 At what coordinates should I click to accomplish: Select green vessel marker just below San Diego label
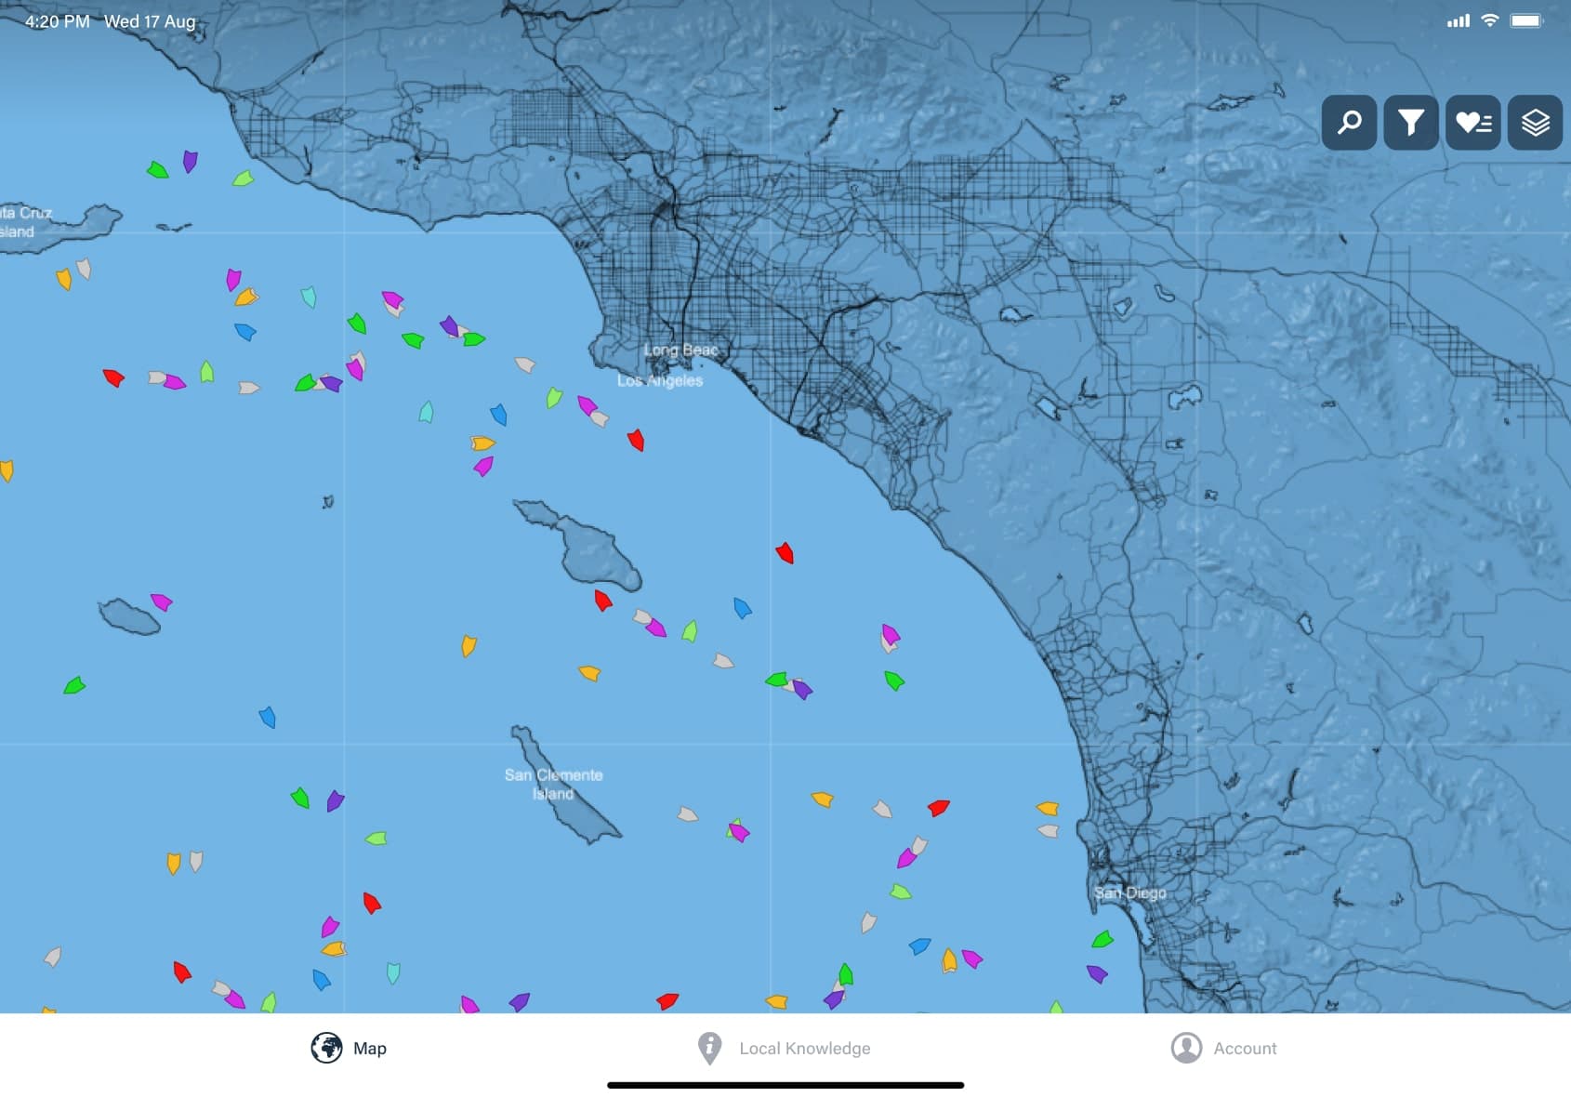pos(1102,940)
